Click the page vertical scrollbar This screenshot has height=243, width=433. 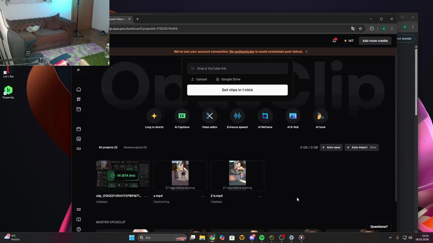click(395, 128)
